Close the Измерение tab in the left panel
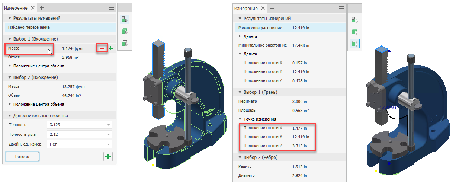 tap(32, 8)
